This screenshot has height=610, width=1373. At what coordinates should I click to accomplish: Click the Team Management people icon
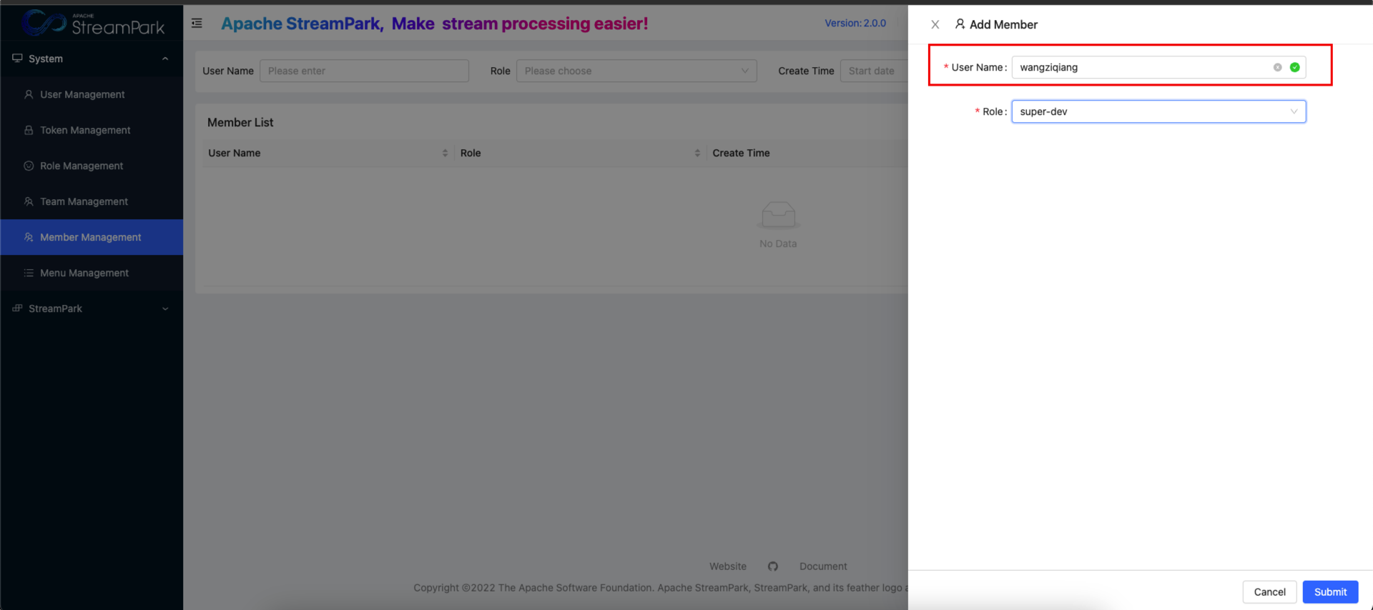point(29,201)
